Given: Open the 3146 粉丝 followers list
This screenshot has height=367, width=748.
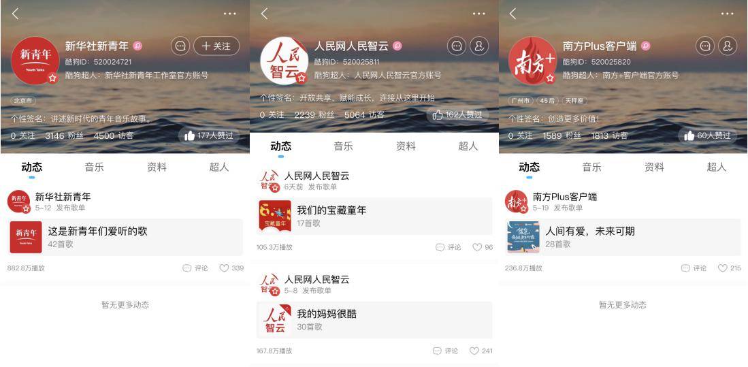Looking at the screenshot, I should tap(64, 135).
